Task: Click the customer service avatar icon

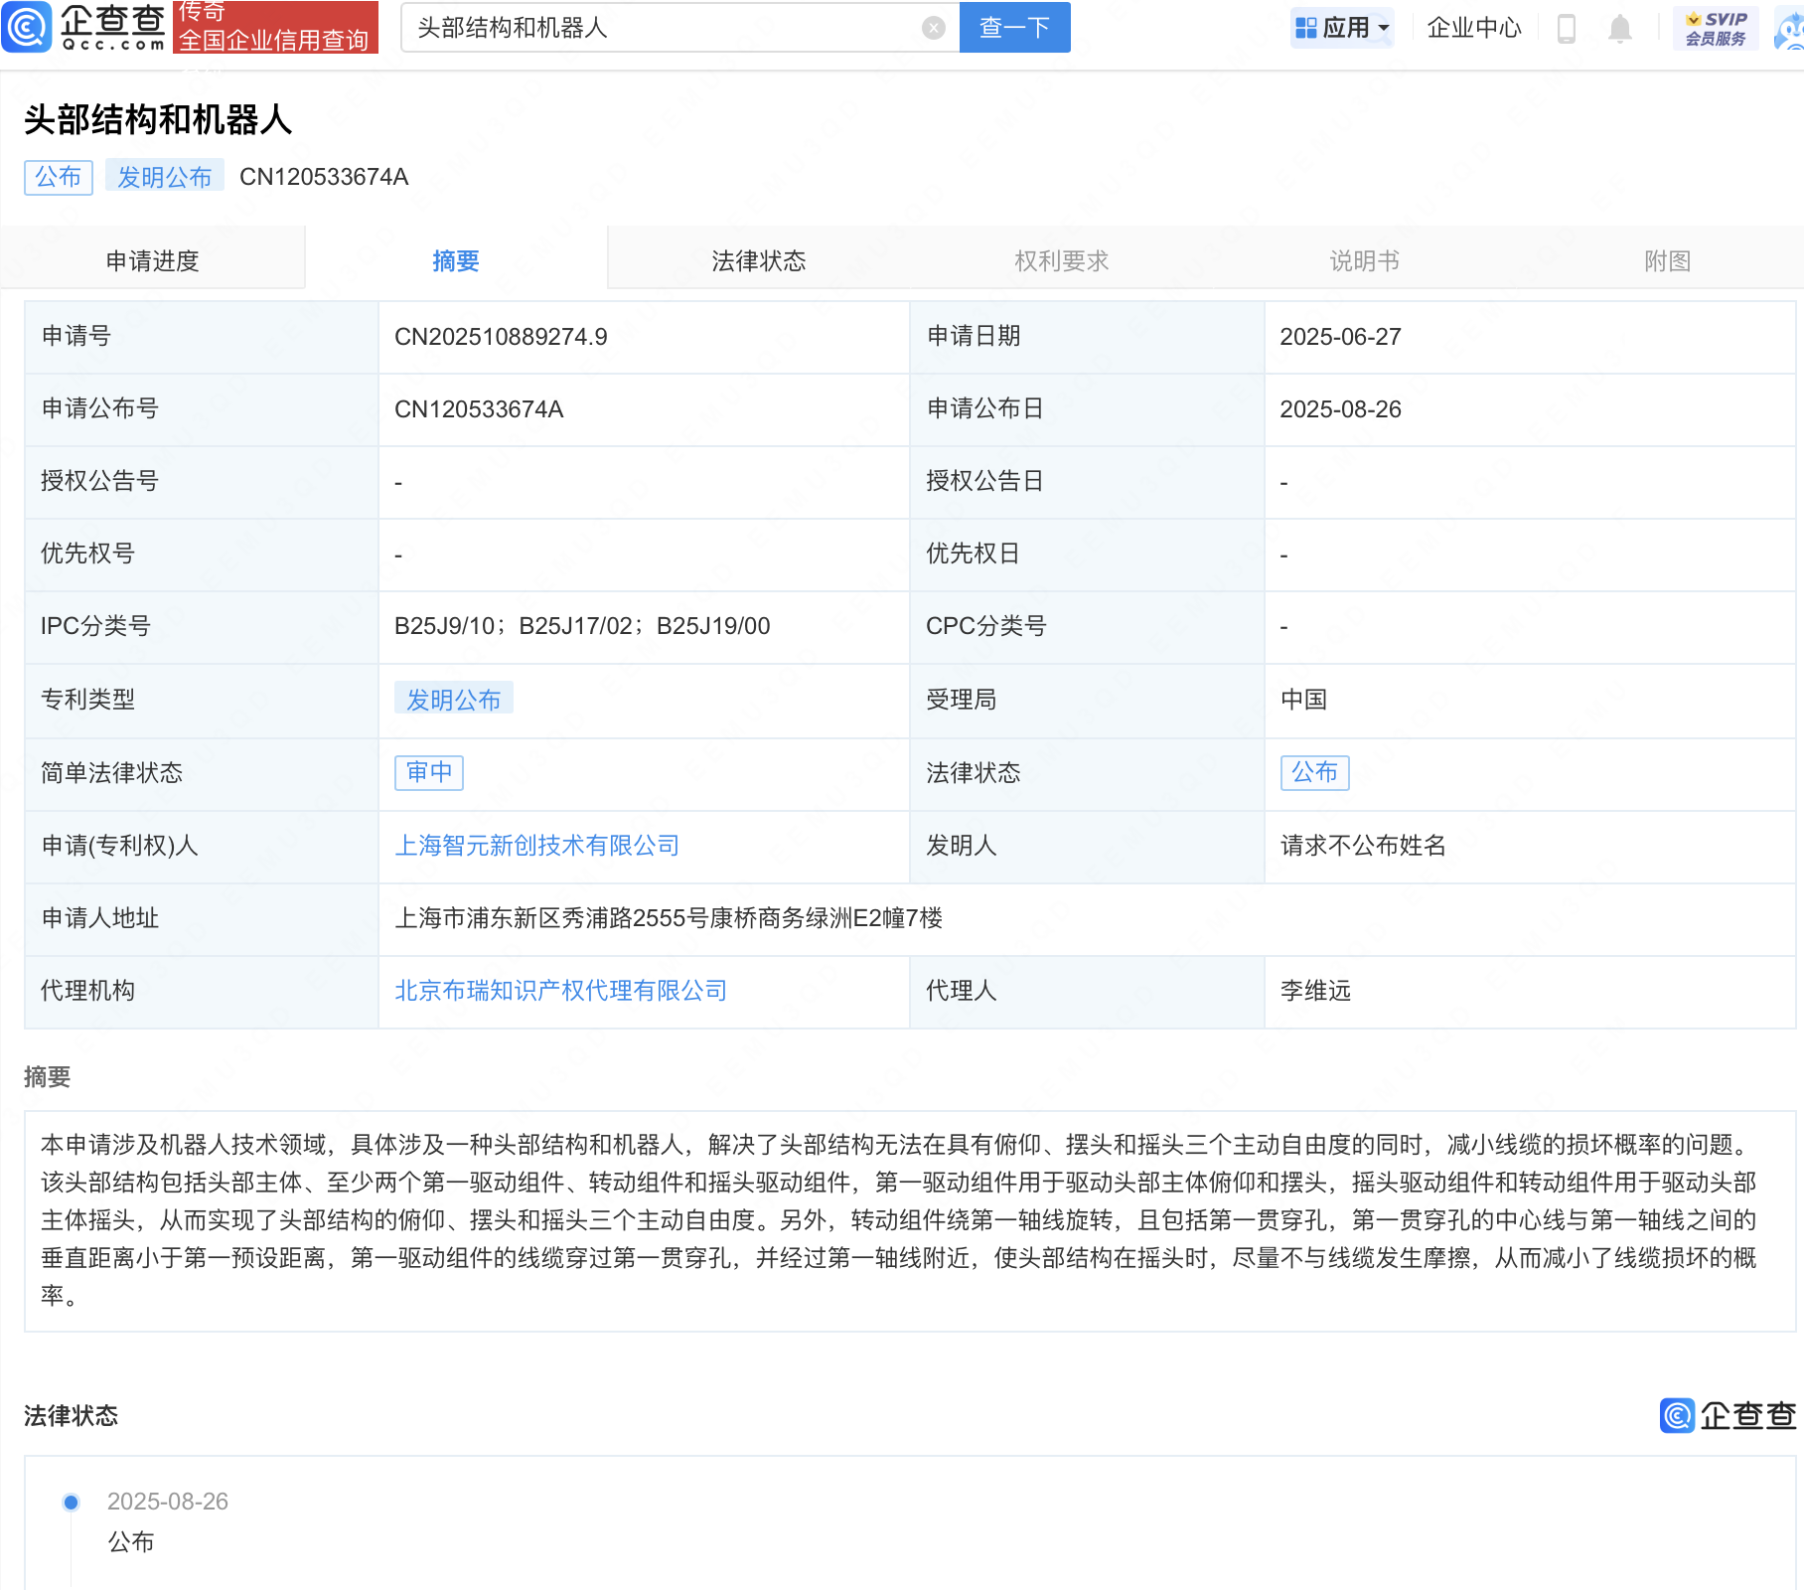Action: point(1790,28)
